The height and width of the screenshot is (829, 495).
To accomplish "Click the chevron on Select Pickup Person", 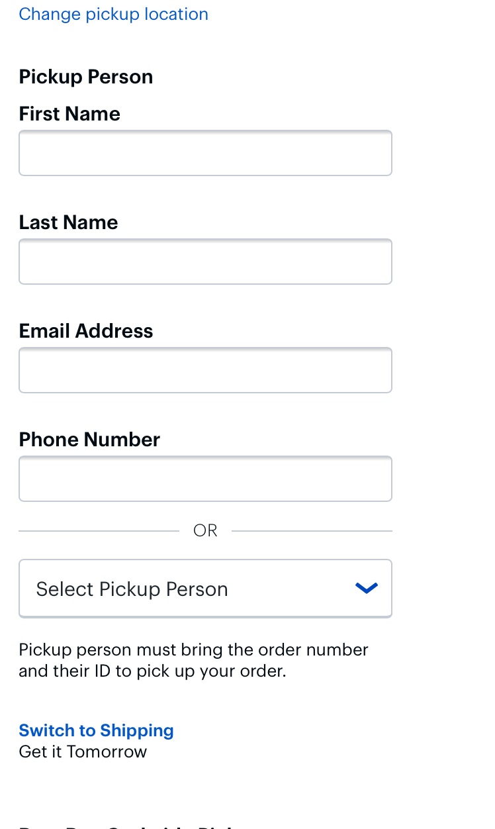I will point(366,588).
